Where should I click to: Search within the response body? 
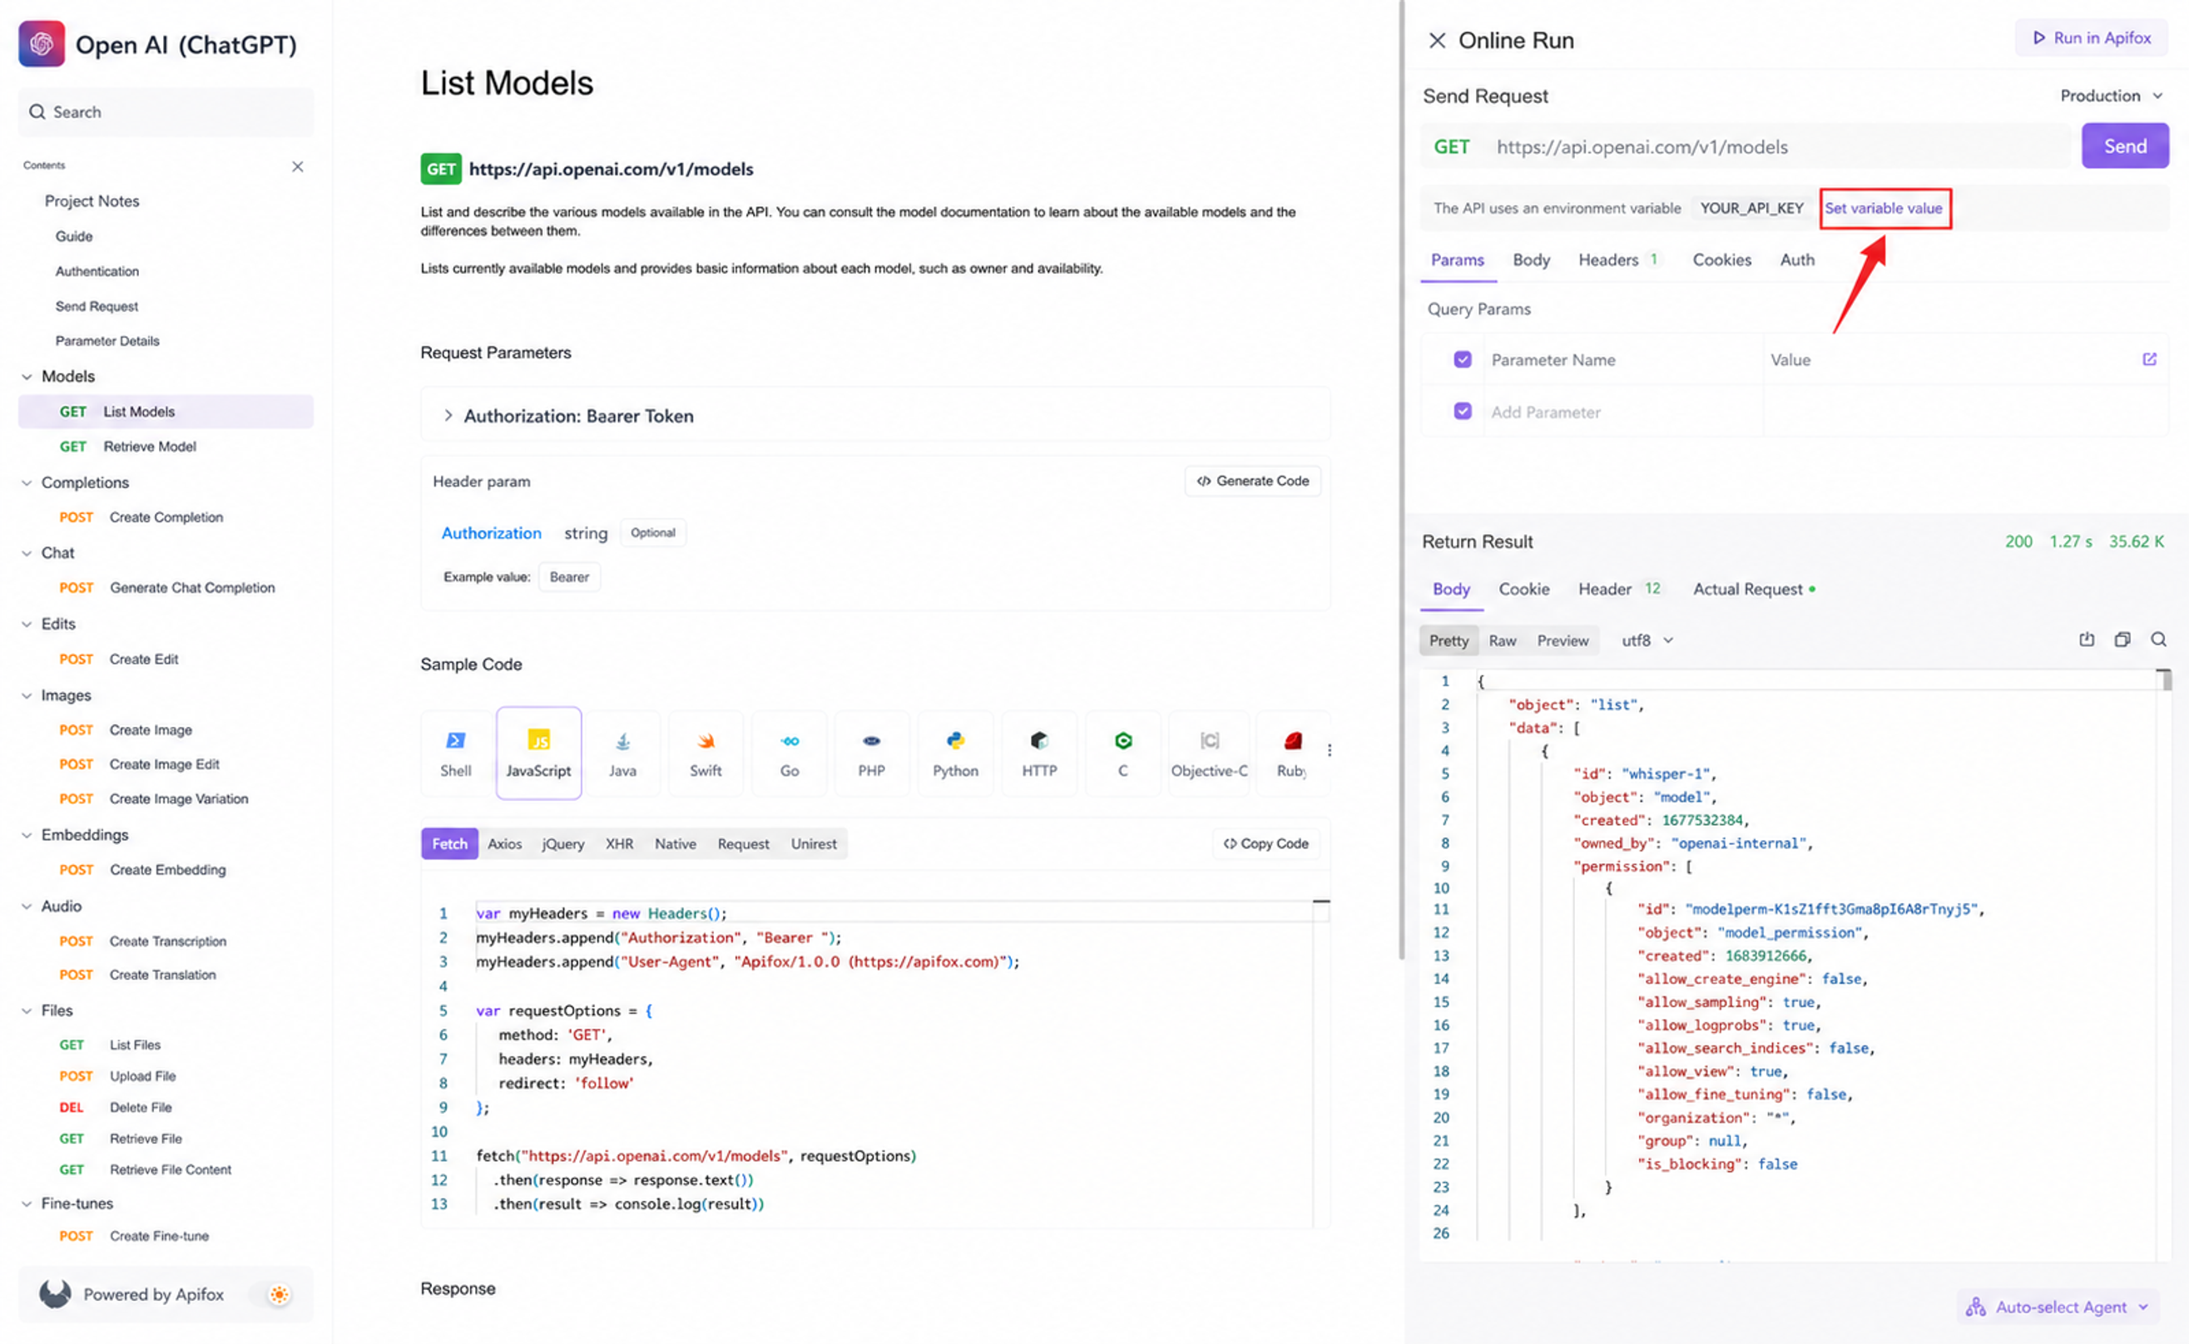click(x=2158, y=640)
